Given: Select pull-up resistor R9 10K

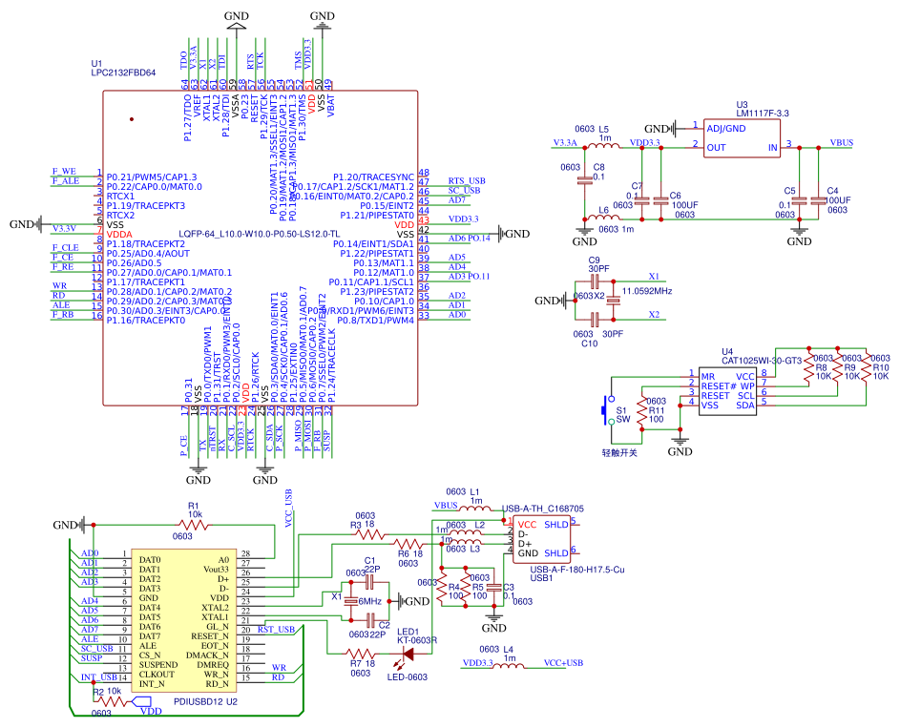Looking at the screenshot, I should click(838, 367).
